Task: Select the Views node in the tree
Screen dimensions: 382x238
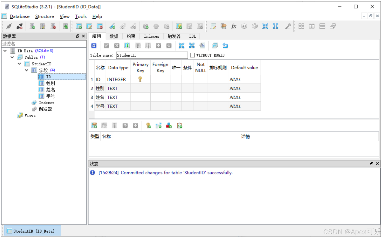Action: coord(30,115)
